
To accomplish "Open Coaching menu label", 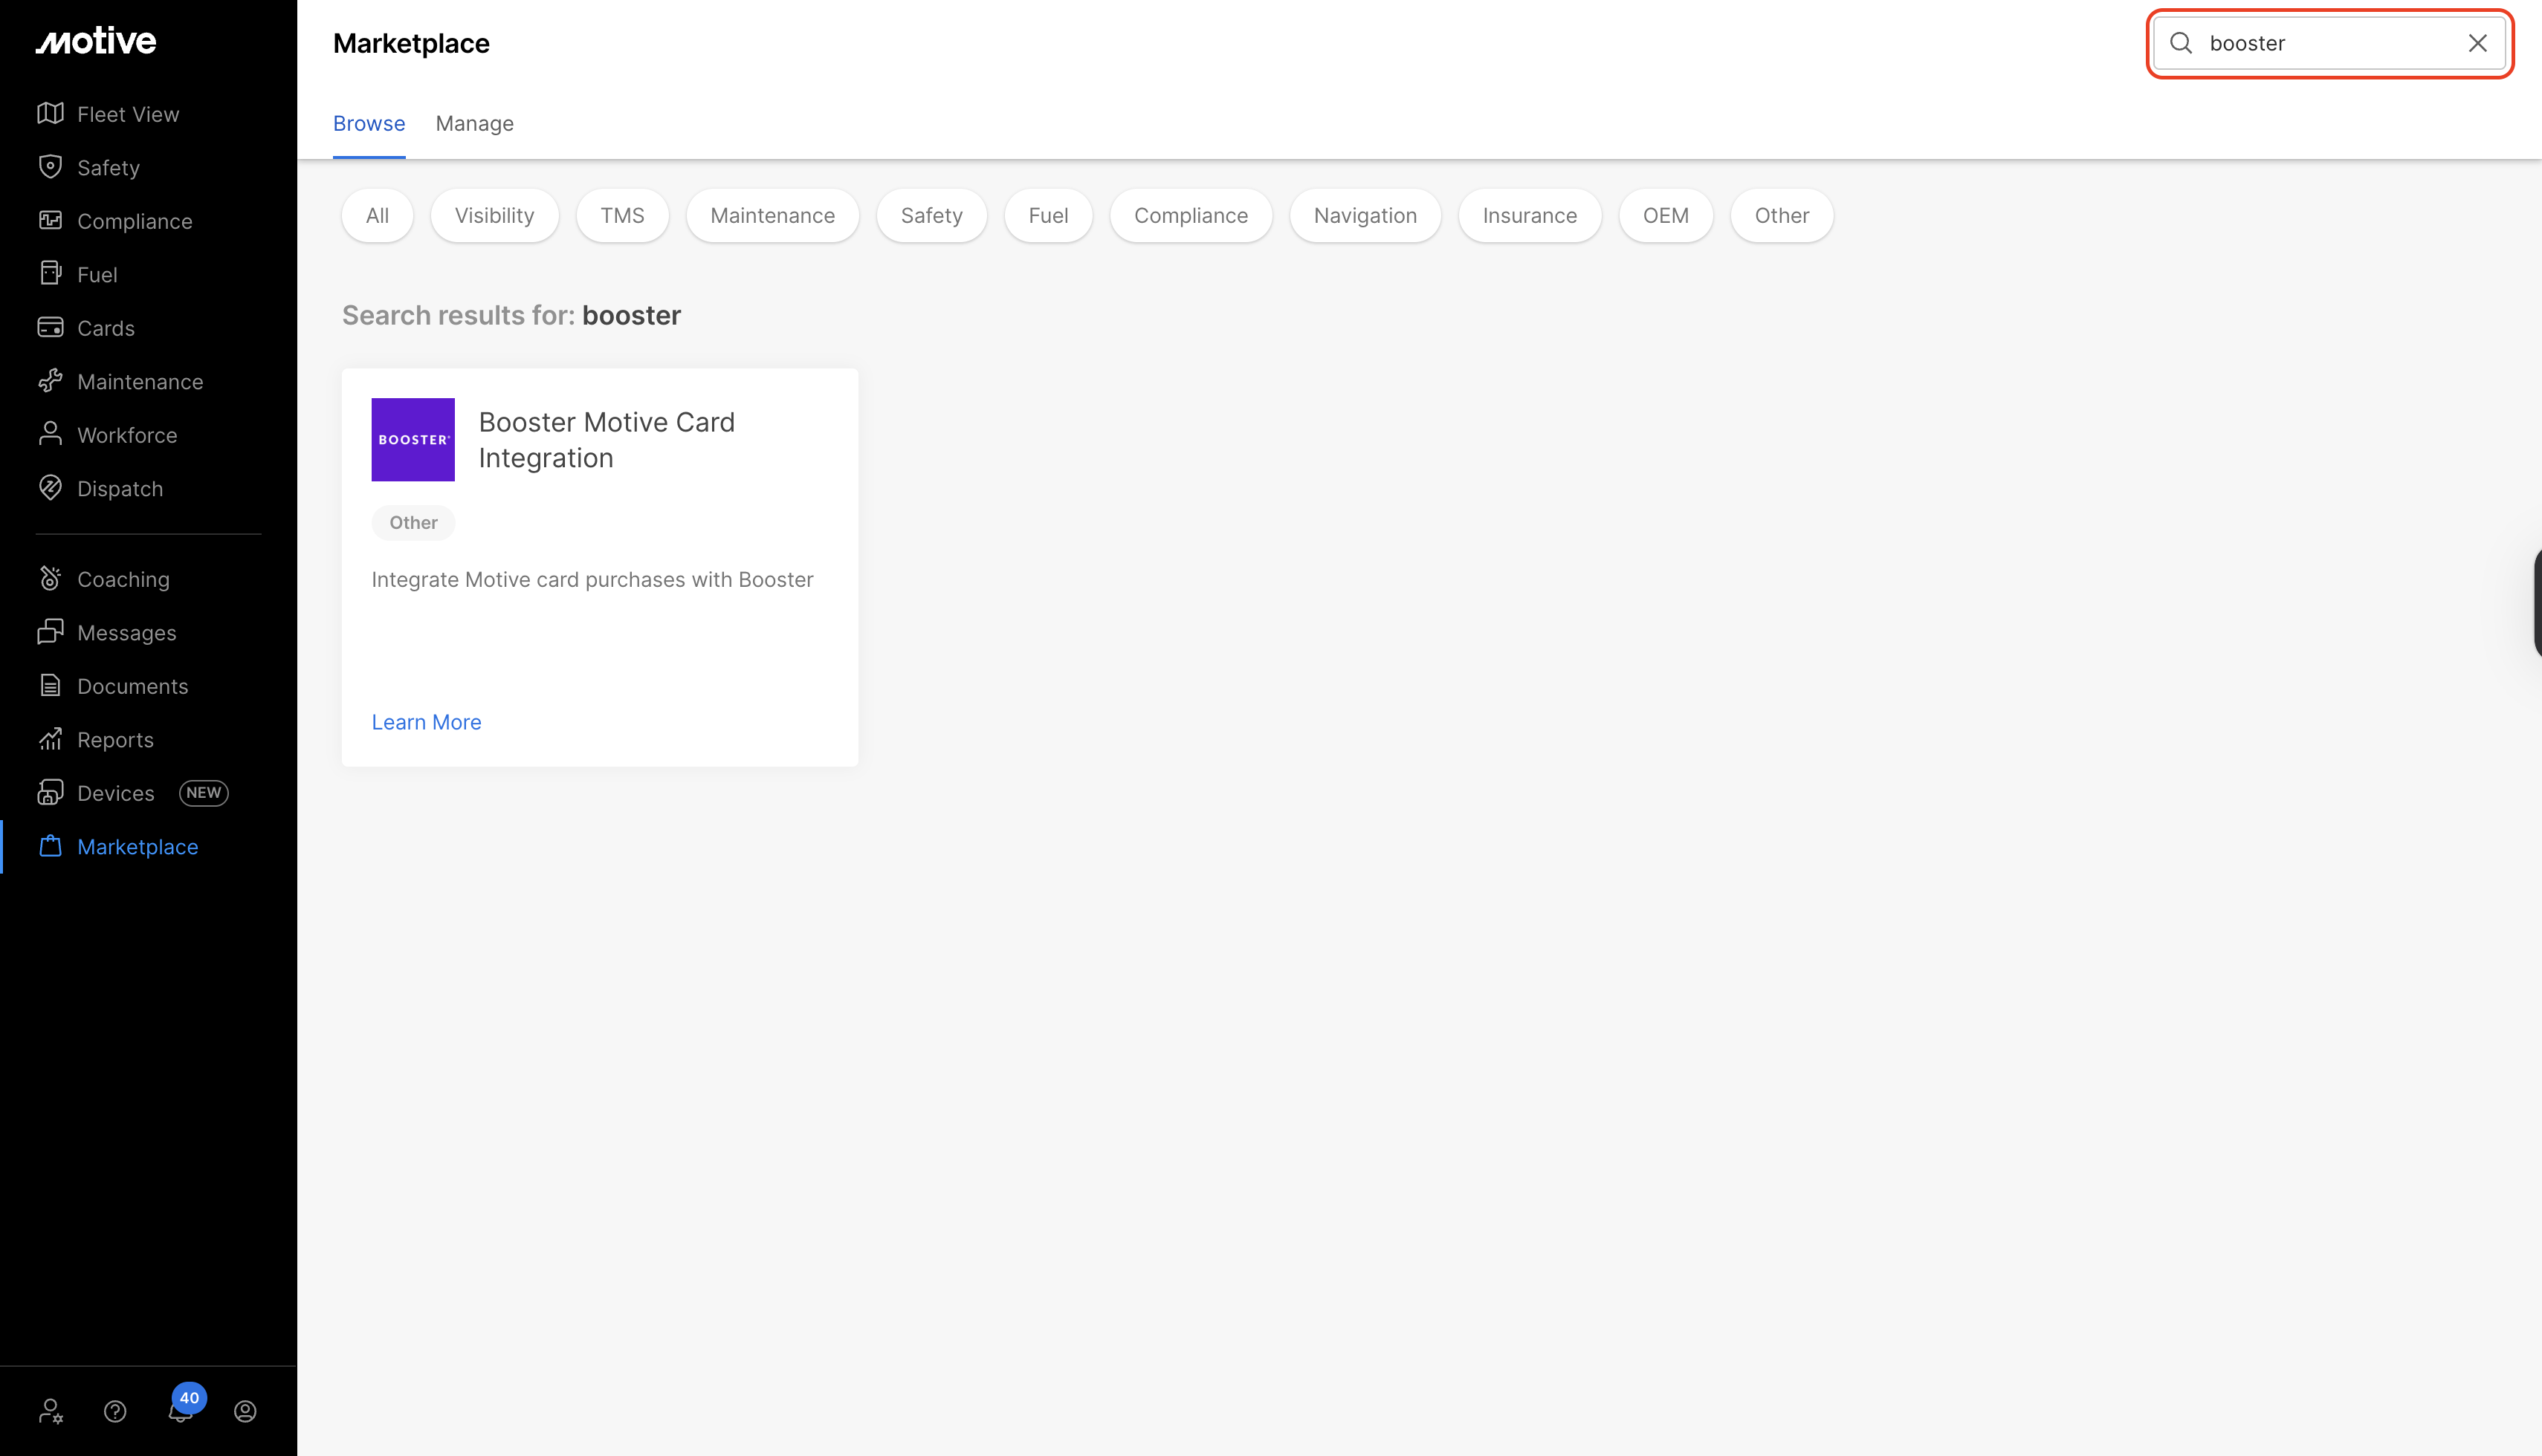I will point(123,579).
